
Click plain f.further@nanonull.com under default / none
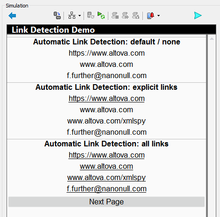106,76
